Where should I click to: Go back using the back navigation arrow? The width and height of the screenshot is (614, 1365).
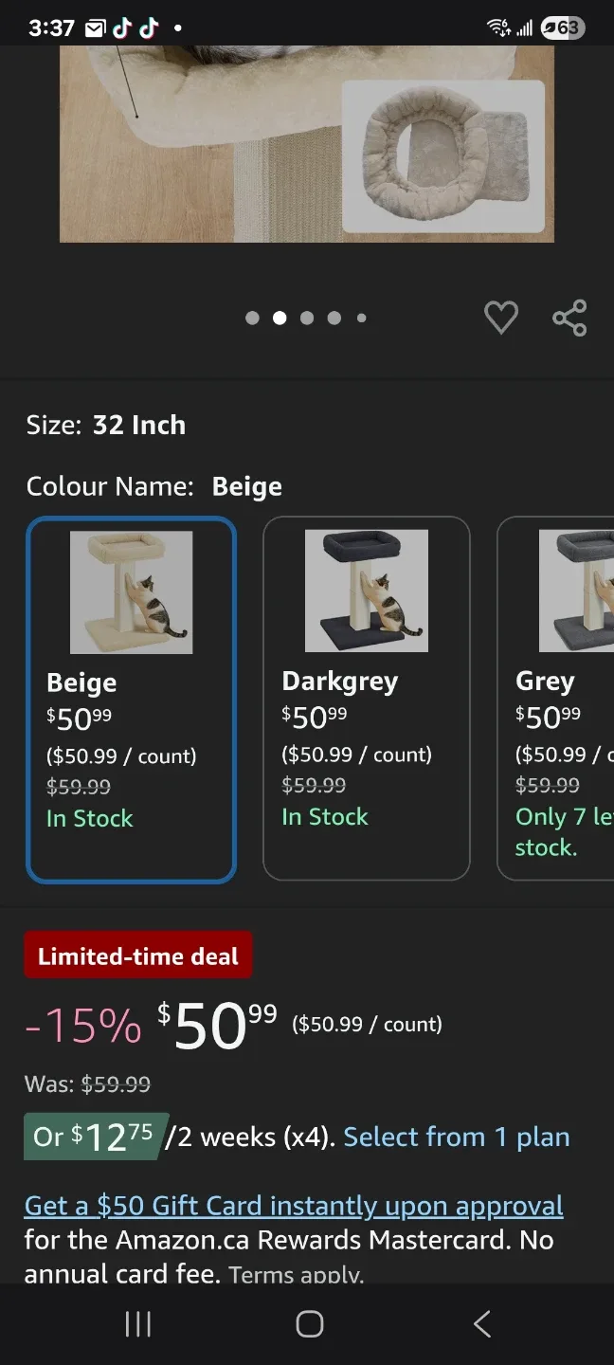coord(480,1323)
